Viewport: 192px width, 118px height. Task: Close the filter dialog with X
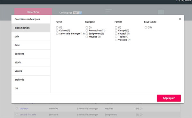pyautogui.click(x=180, y=19)
